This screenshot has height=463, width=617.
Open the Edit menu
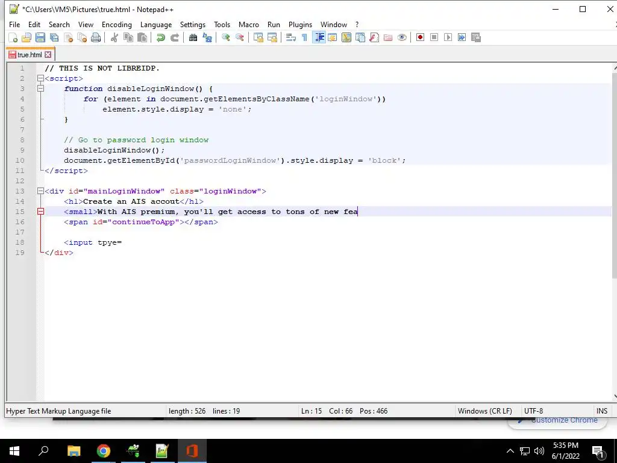34,24
